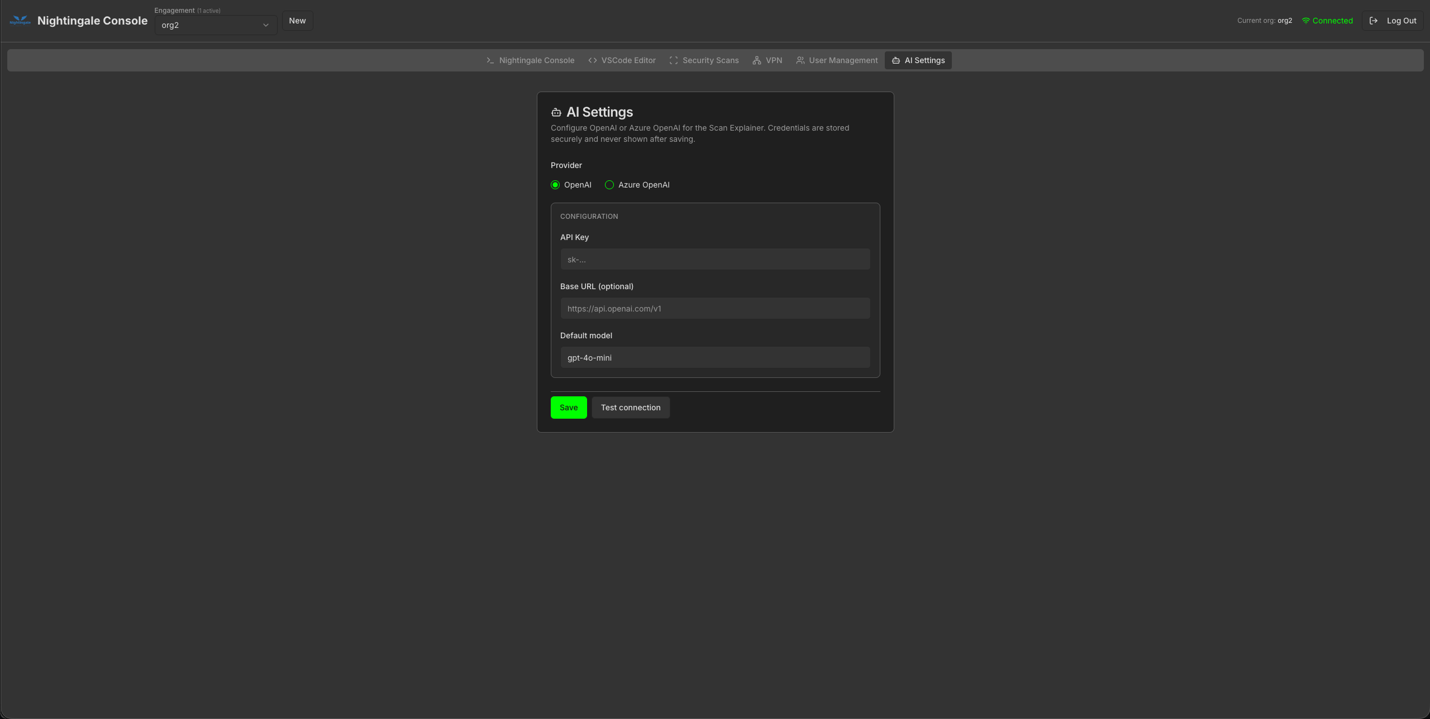This screenshot has height=719, width=1430.
Task: Click the Default model field with gpt-4o-mini
Action: [x=715, y=357]
